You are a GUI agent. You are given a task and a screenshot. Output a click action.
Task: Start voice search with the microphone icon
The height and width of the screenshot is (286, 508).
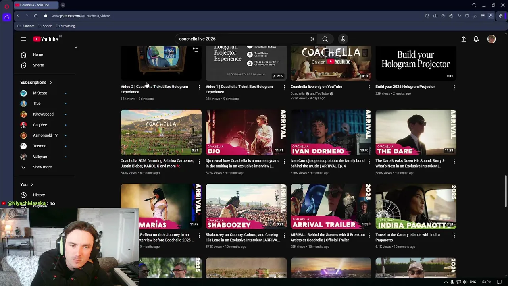click(343, 39)
